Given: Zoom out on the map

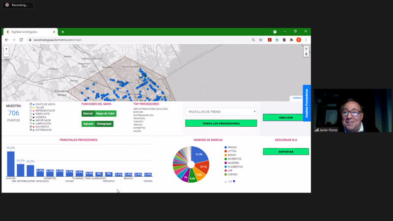Looking at the screenshot, I should tap(6, 54).
